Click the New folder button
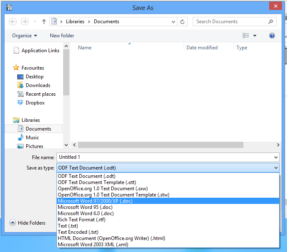287x252 pixels. (62, 36)
